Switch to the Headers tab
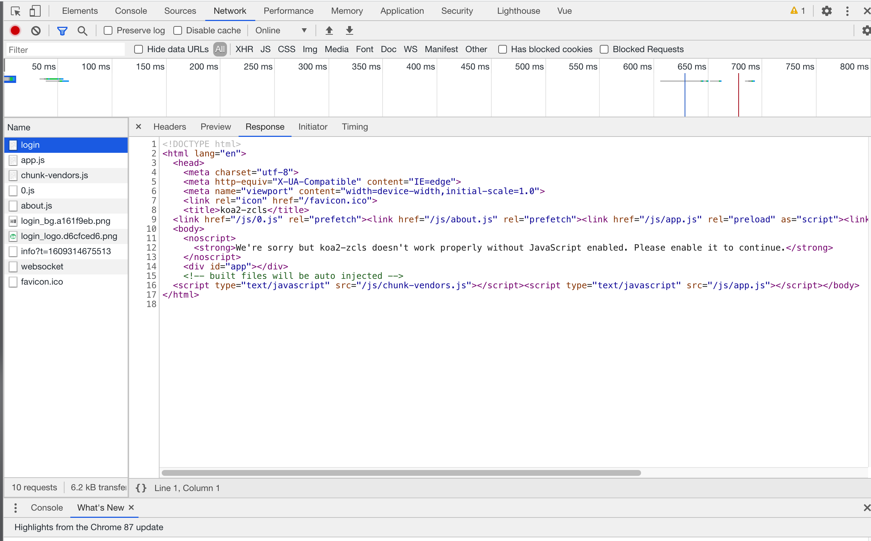Image resolution: width=871 pixels, height=541 pixels. pos(169,127)
